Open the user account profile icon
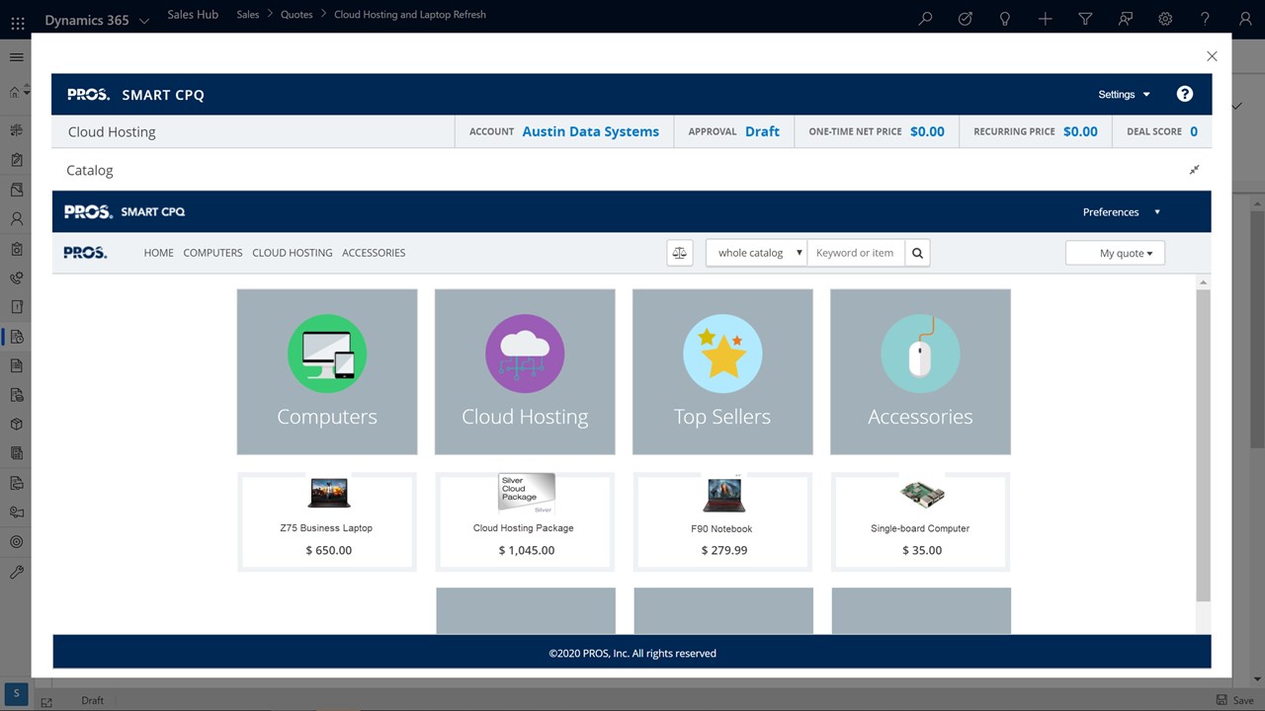Viewport: 1265px width, 711px height. [1244, 19]
